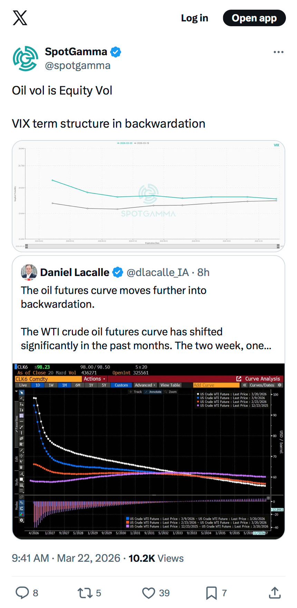Screen dimensions: 297x608
Task: Enable the Custom date range option
Action: 121,385
